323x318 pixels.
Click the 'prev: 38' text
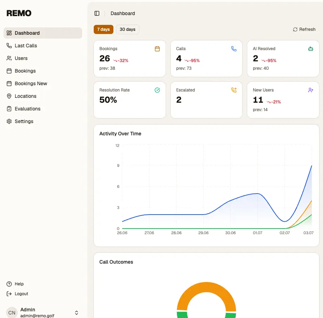(107, 68)
